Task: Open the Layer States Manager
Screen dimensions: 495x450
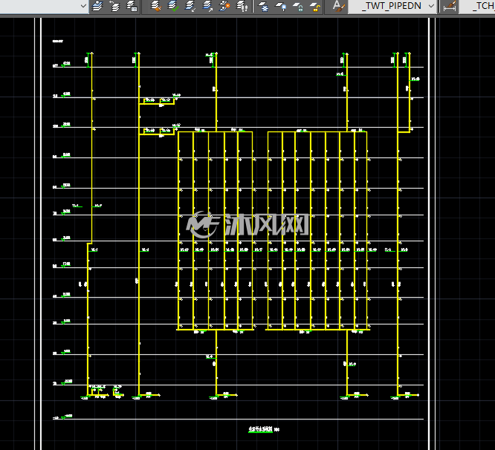Action: 132,6
